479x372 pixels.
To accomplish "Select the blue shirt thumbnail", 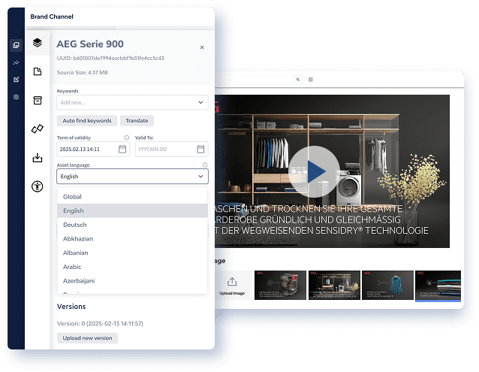I will pyautogui.click(x=387, y=285).
